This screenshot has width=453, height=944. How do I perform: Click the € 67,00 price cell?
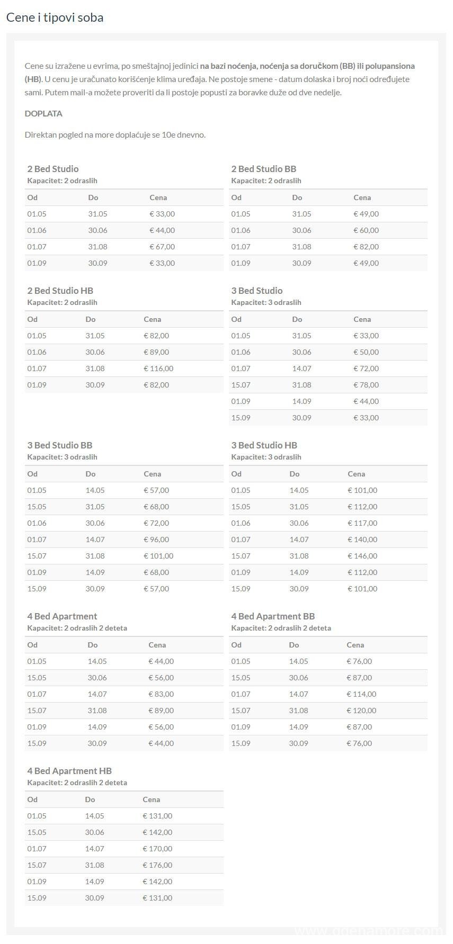click(162, 247)
